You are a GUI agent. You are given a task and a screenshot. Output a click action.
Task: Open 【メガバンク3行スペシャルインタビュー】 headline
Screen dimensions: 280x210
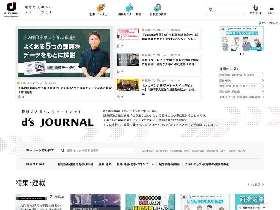pos(169,89)
